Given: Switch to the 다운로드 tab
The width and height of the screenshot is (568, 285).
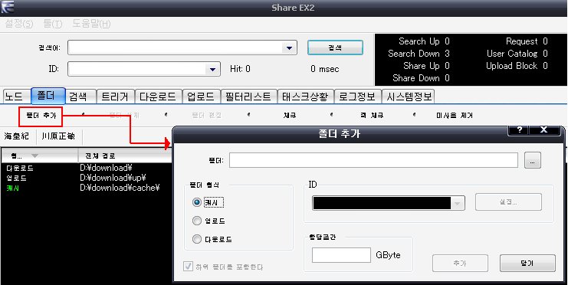Looking at the screenshot, I should [159, 97].
